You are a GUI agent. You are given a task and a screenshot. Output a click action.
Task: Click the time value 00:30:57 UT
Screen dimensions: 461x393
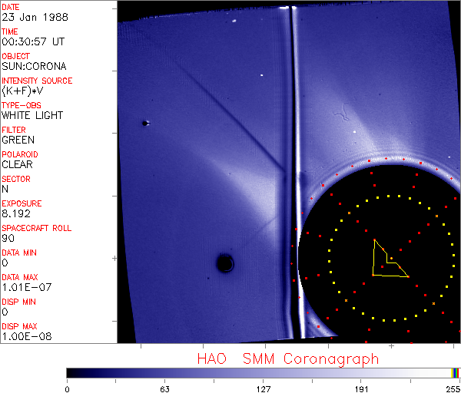coord(32,42)
